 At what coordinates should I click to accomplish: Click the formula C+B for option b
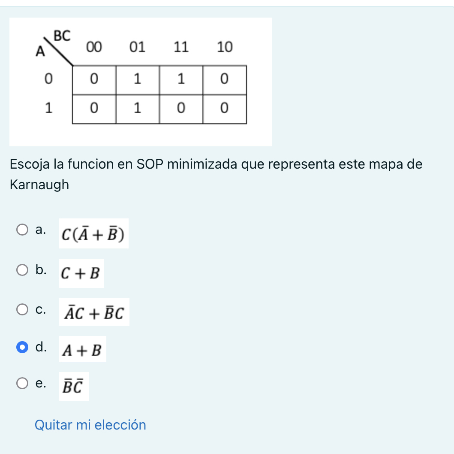(81, 273)
